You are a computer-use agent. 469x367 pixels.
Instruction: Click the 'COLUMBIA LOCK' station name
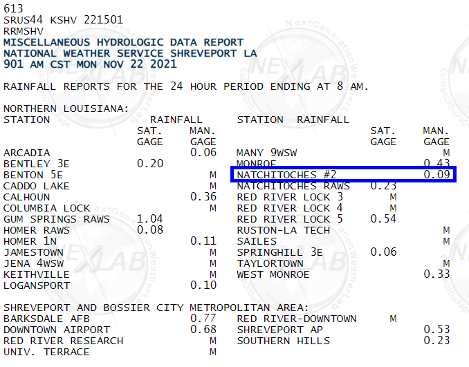tap(46, 208)
